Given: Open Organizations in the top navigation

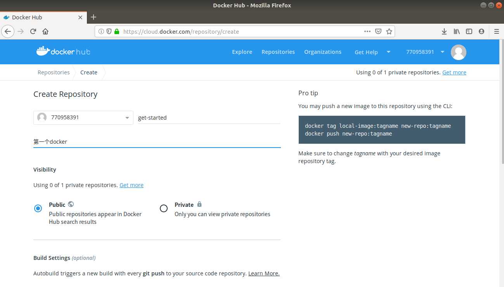Looking at the screenshot, I should (323, 52).
